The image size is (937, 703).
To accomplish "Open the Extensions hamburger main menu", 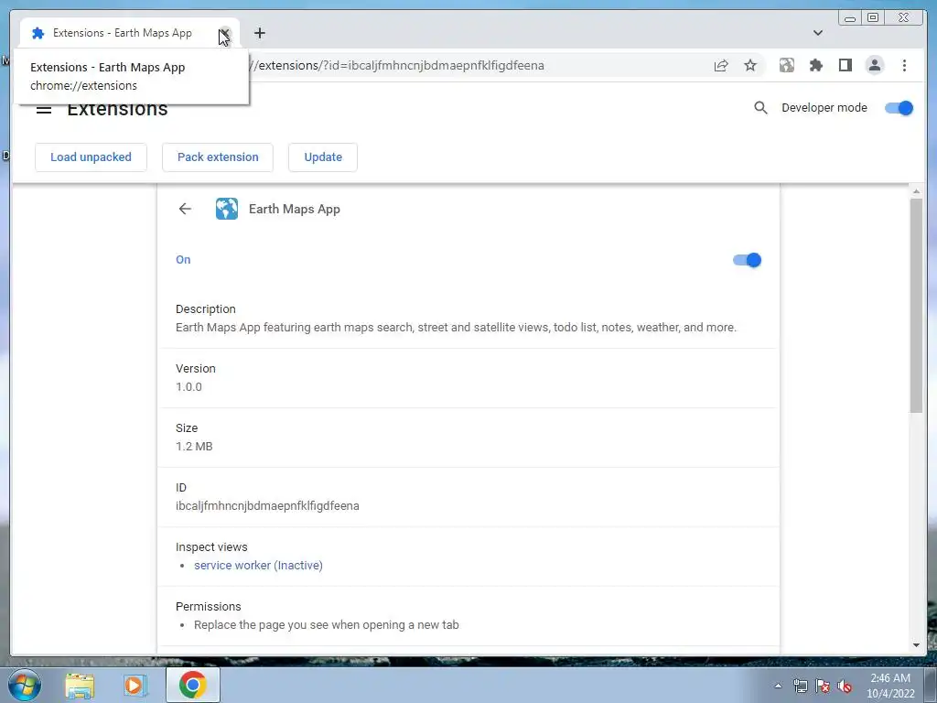I will (x=44, y=109).
